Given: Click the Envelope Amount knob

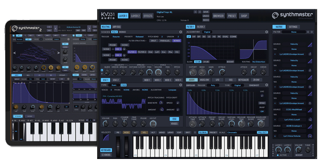Looking at the screenshot, I should [261, 124].
